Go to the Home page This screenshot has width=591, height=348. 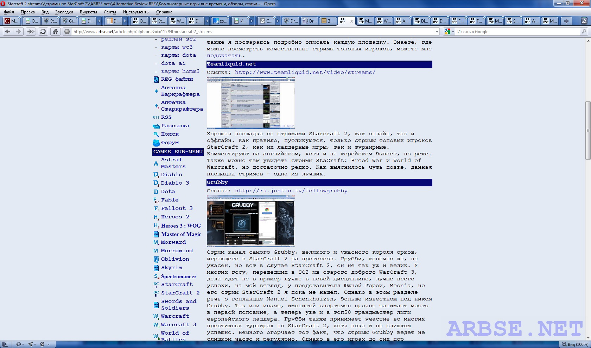(55, 32)
